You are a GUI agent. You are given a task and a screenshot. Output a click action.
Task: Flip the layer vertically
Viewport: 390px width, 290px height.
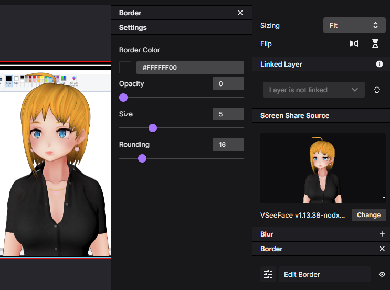[375, 44]
